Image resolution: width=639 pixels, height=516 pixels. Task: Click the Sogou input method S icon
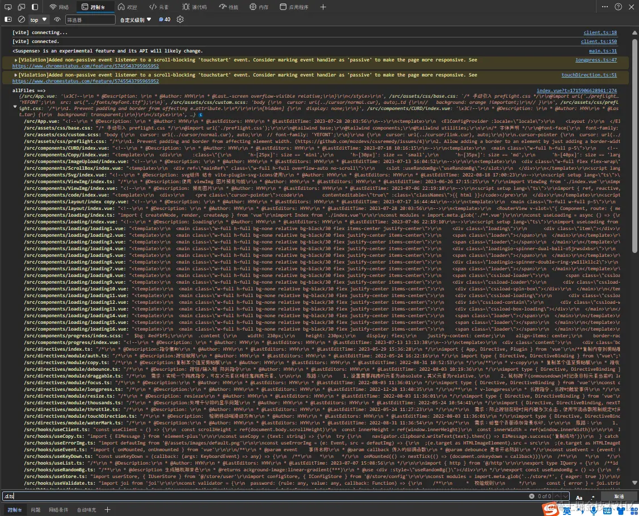tap(550, 509)
